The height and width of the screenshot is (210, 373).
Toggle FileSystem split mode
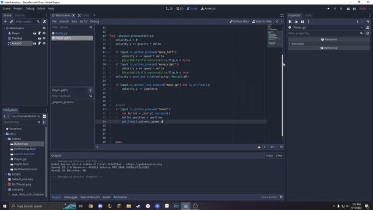44,116
